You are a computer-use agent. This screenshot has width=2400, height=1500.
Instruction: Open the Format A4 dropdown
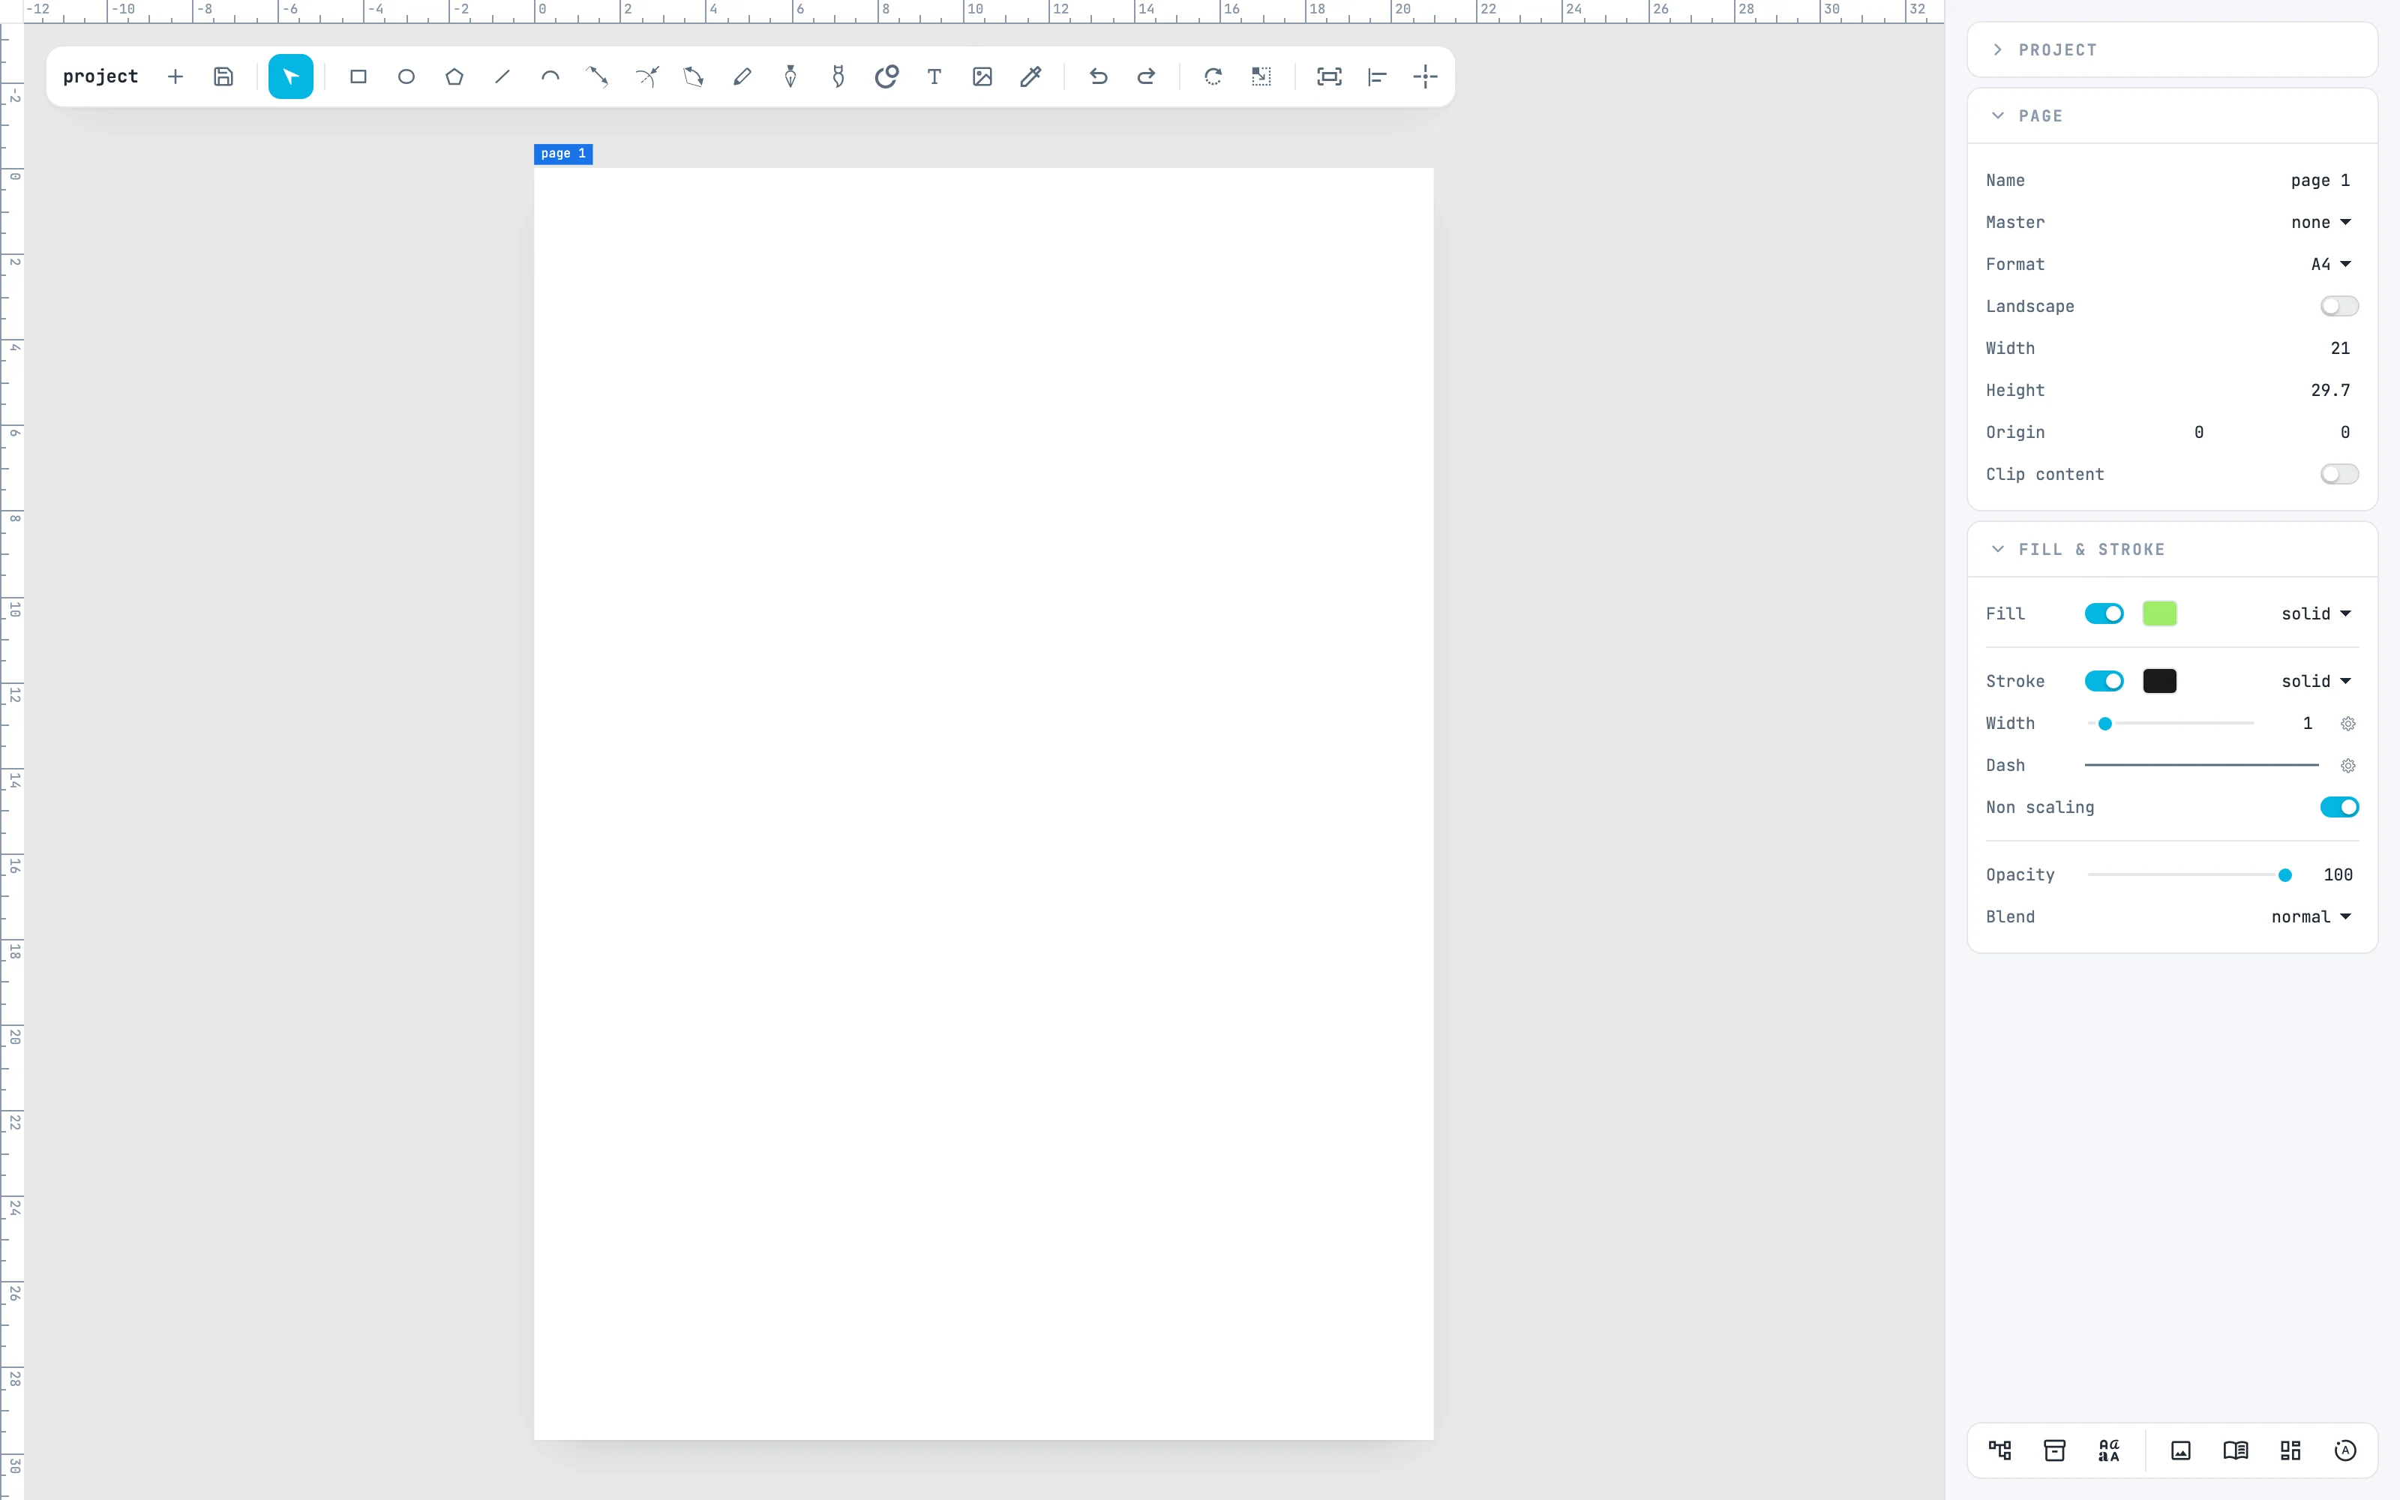click(x=2330, y=265)
